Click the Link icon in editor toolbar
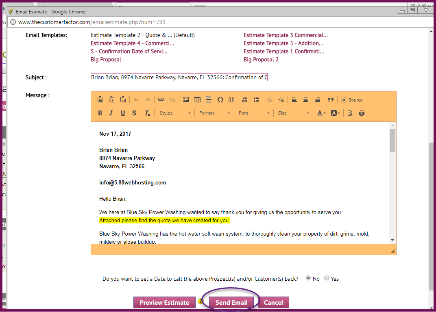The image size is (436, 312). pyautogui.click(x=161, y=100)
